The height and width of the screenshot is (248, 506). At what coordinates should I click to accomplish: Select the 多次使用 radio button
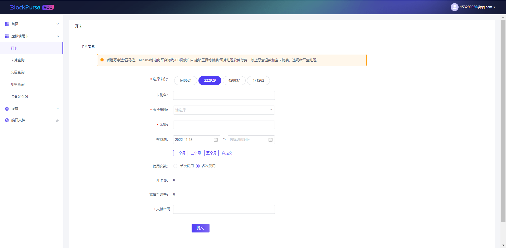[198, 166]
